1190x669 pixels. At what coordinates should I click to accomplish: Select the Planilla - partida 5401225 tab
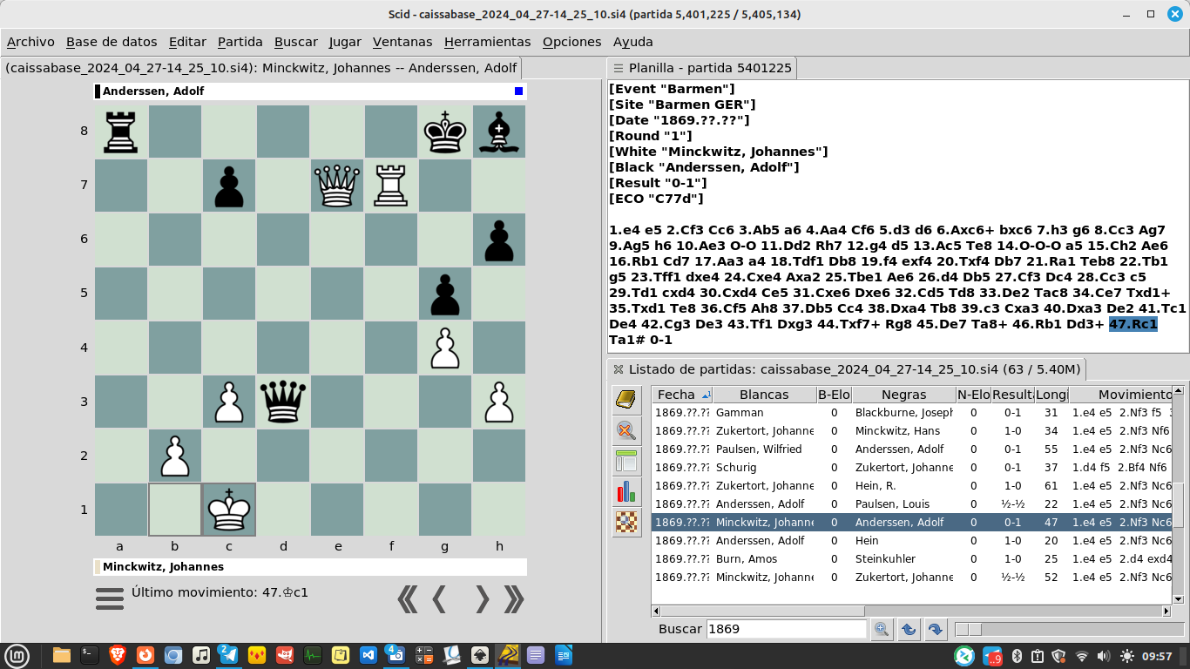pyautogui.click(x=701, y=68)
